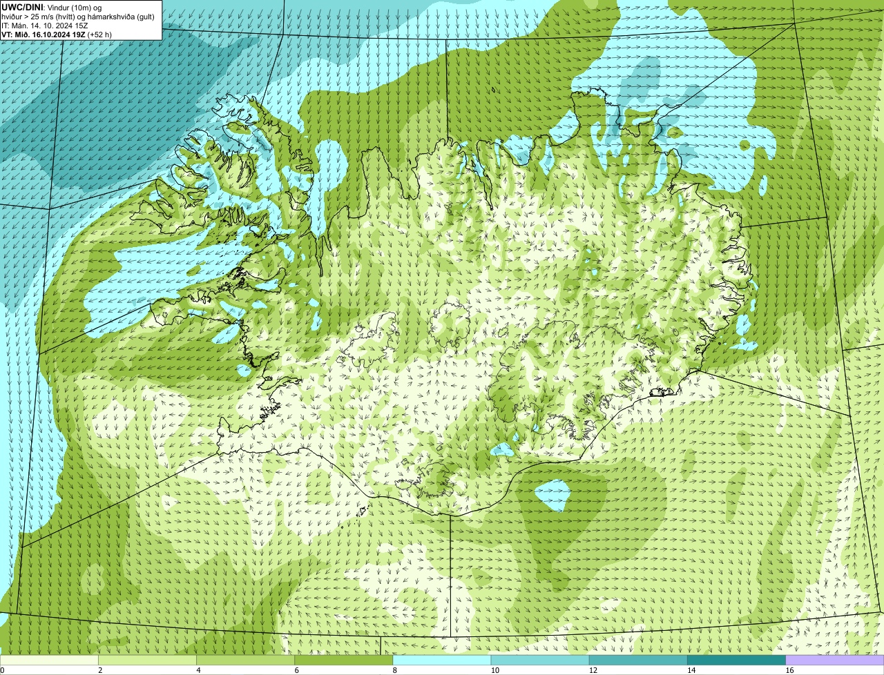Click the 12–14 m/s teal legend segment
This screenshot has width=884, height=675.
pos(638,661)
